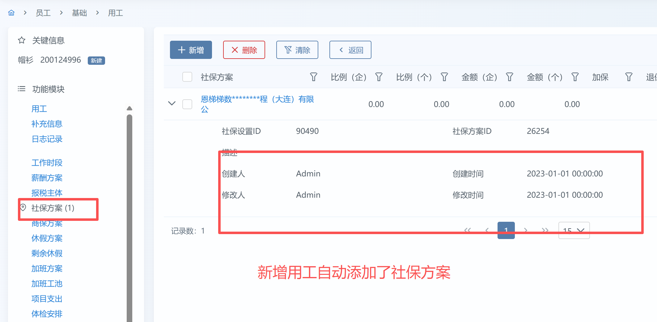
Task: Click the red 删除 button
Action: [244, 50]
